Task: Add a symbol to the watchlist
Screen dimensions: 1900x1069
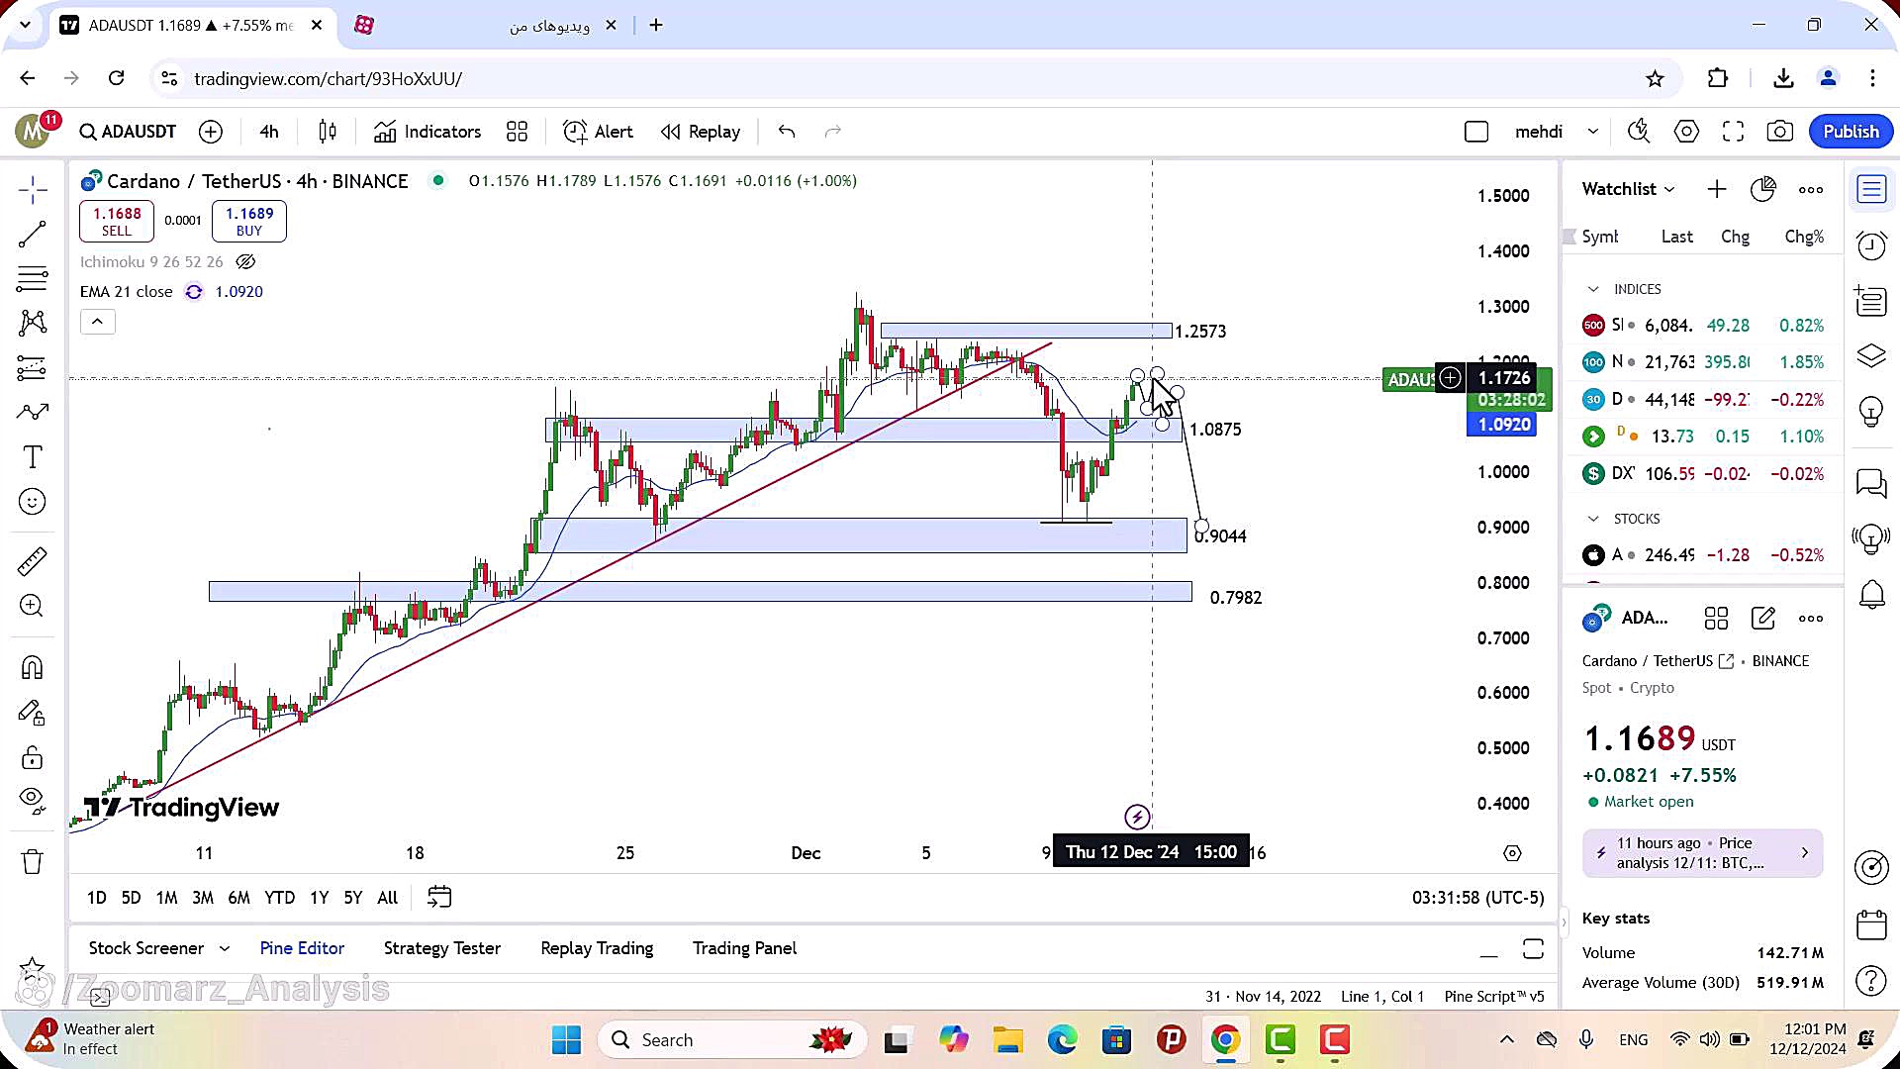Action: click(x=1717, y=189)
